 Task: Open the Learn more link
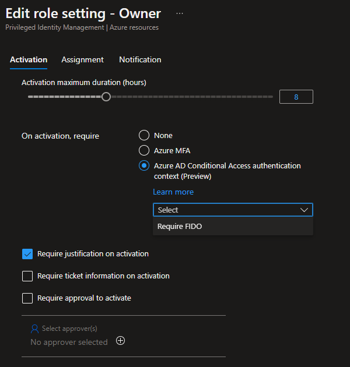[x=173, y=192]
